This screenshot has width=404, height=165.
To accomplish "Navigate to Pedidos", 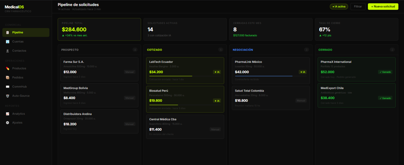I will [x=26, y=77].
